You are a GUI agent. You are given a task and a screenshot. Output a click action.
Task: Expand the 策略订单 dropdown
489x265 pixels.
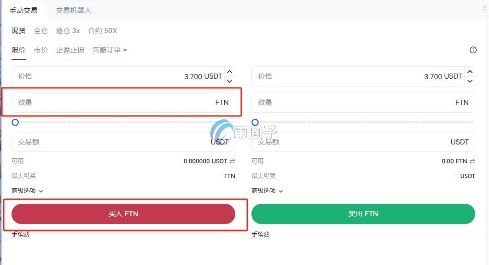click(x=109, y=50)
